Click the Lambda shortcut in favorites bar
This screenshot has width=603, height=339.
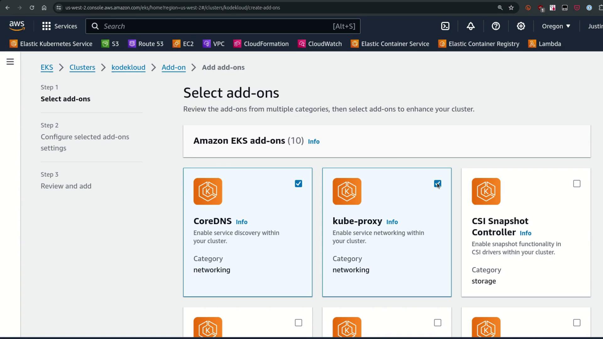point(545,44)
